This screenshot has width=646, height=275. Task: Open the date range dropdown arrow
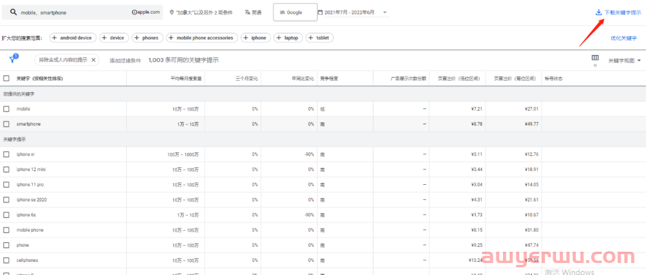[x=385, y=13]
